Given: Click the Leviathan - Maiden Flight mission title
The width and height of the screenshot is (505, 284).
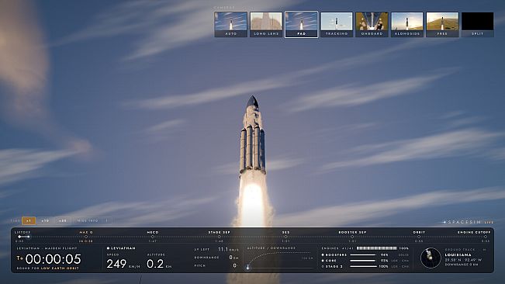Looking at the screenshot, I should coord(47,248).
